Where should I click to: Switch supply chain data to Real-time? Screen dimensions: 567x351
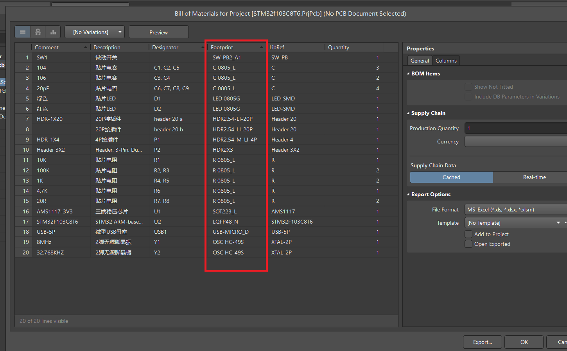tap(534, 177)
